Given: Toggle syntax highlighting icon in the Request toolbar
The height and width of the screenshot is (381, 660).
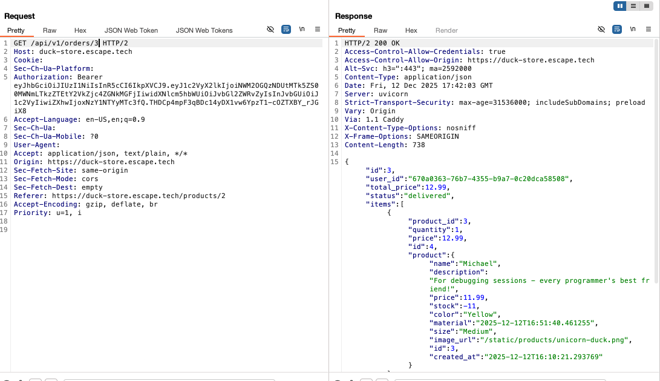Looking at the screenshot, I should 286,28.
